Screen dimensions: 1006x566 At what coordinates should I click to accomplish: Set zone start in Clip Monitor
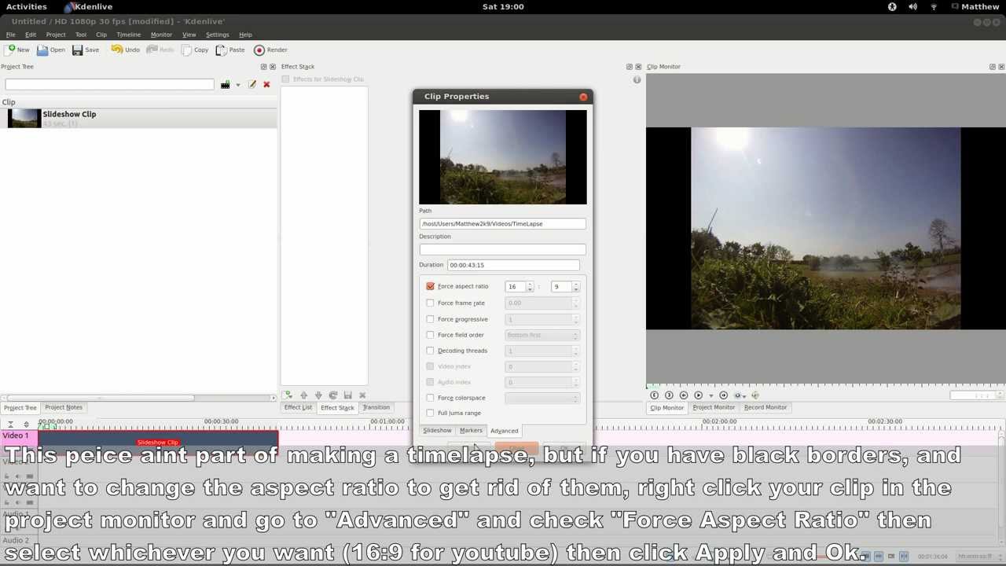(654, 395)
